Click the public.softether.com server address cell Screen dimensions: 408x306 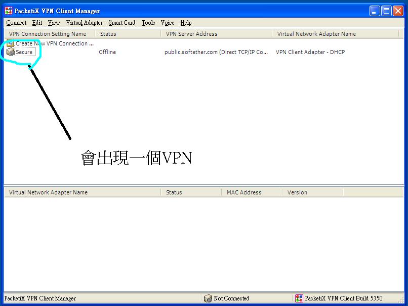[x=216, y=52]
